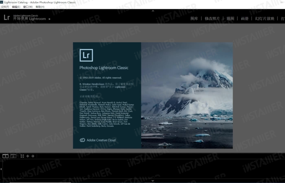Screen dimensions: 285x183
Task: Open the 窗口(W) menu
Action: pyautogui.click(x=28, y=7)
